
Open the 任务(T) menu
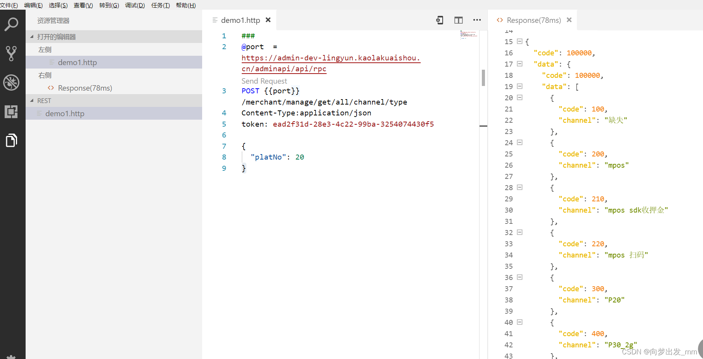point(161,5)
